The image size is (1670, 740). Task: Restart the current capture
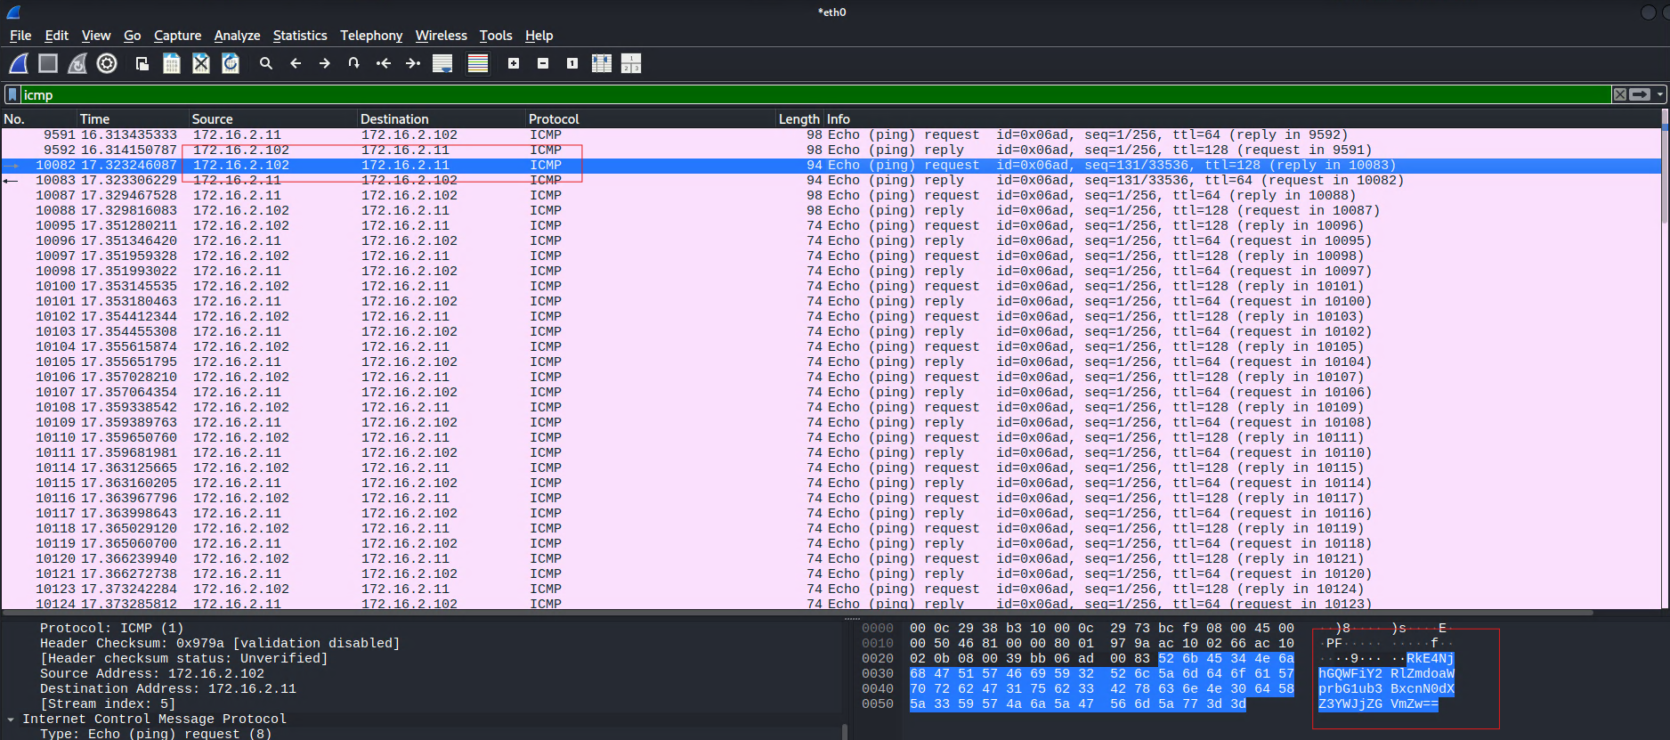[77, 63]
